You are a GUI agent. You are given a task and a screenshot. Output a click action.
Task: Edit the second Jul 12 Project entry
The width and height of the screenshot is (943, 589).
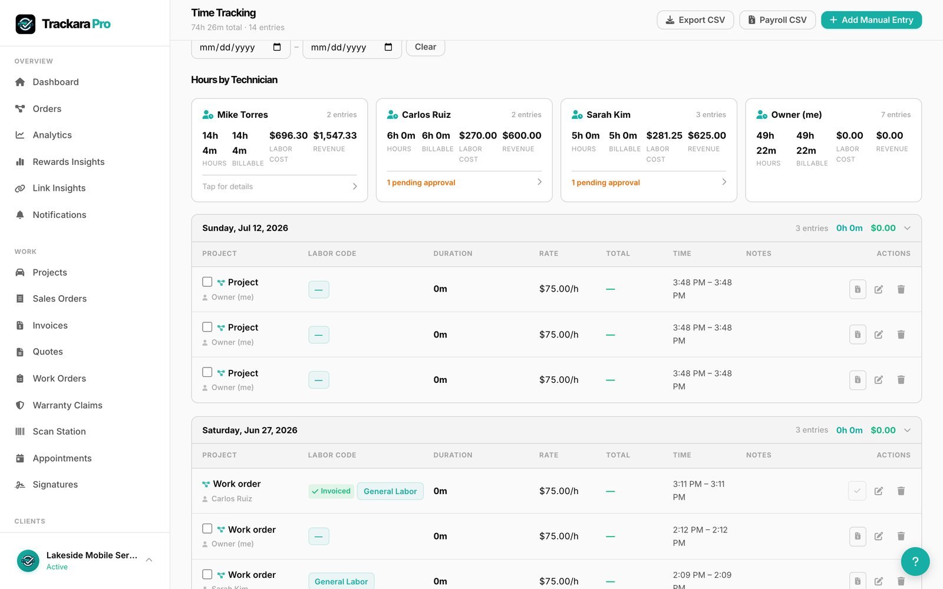[879, 335]
